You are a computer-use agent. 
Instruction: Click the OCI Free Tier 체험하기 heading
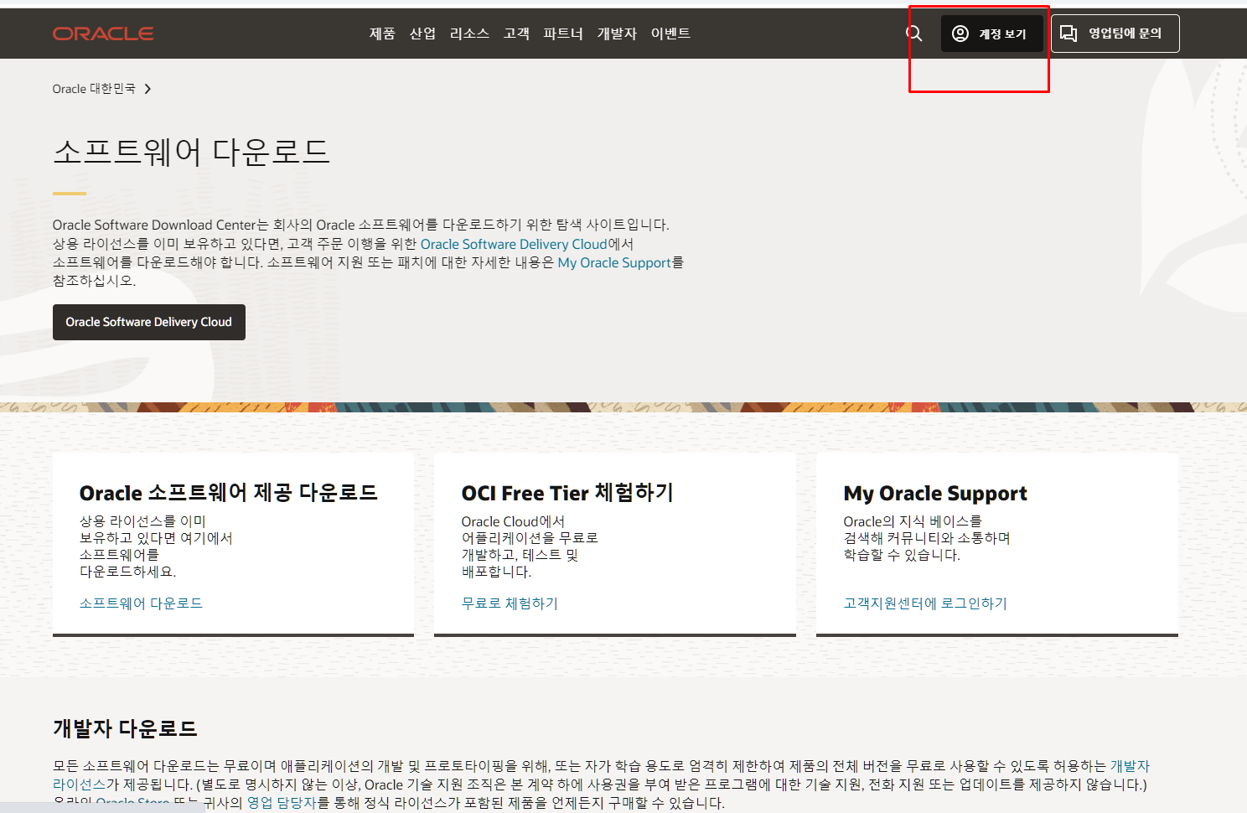[x=567, y=493]
